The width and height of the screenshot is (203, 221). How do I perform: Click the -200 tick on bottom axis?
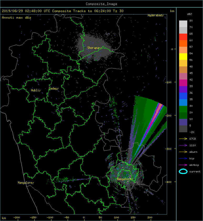(17, 218)
